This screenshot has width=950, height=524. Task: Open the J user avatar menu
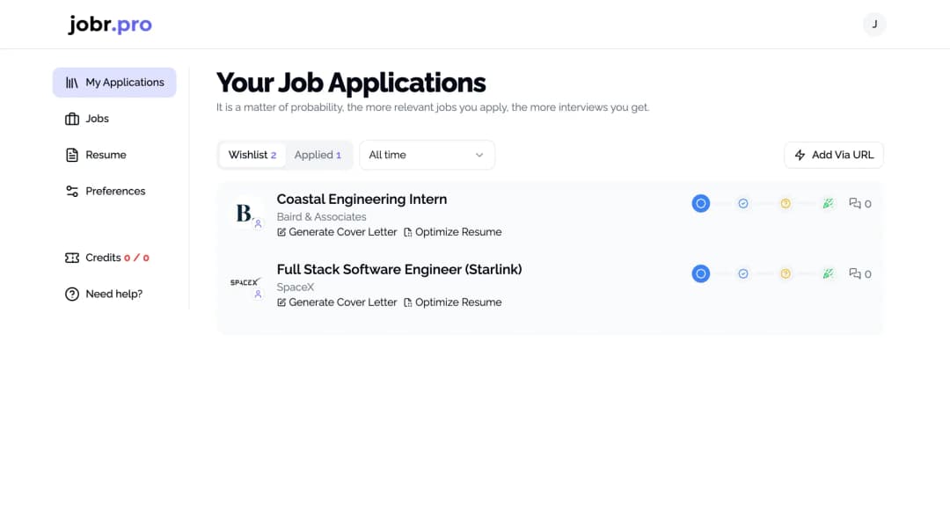pyautogui.click(x=873, y=24)
